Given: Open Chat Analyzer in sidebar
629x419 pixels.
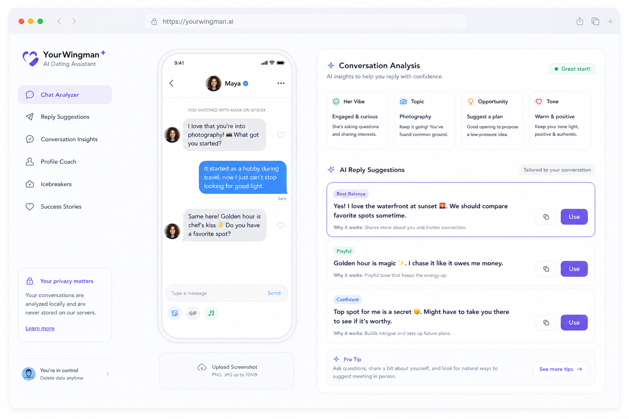Looking at the screenshot, I should pyautogui.click(x=65, y=95).
